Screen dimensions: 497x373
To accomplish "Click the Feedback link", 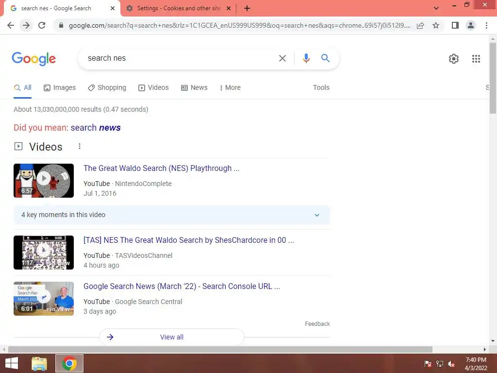I will pos(317,324).
